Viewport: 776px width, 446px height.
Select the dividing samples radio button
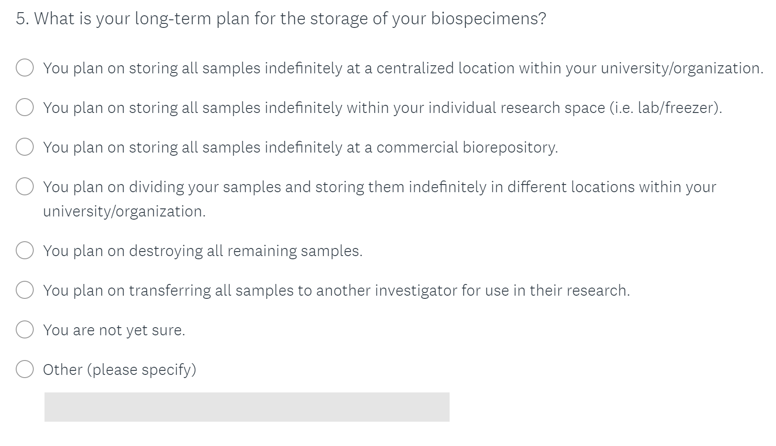25,187
